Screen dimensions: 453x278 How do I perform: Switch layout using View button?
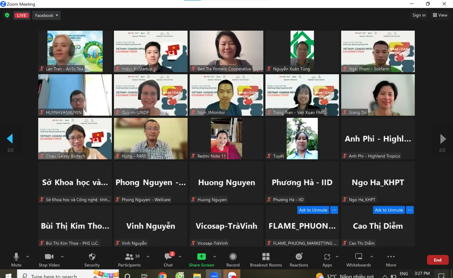tap(440, 15)
